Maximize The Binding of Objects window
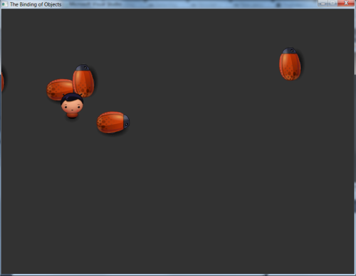 pos(333,3)
